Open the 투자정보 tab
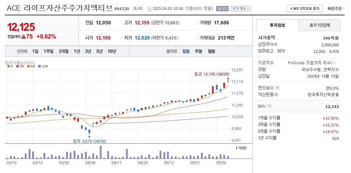This screenshot has height=173, width=351. [277, 25]
